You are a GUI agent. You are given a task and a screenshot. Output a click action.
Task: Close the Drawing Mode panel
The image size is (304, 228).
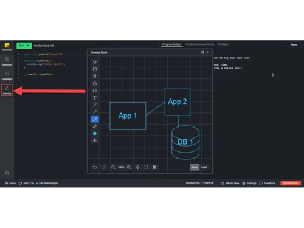coord(207,52)
